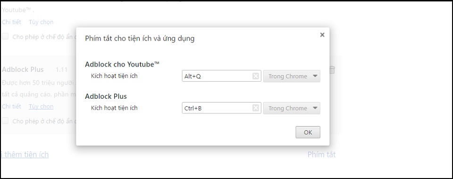The image size is (453, 179).
Task: Confirm with the OK button
Action: (308, 132)
